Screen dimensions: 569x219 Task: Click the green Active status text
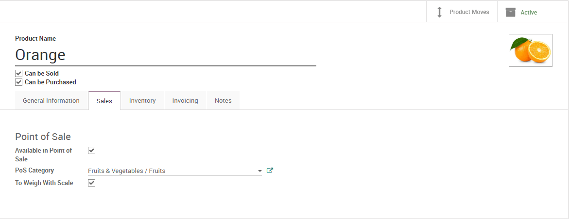click(x=529, y=13)
